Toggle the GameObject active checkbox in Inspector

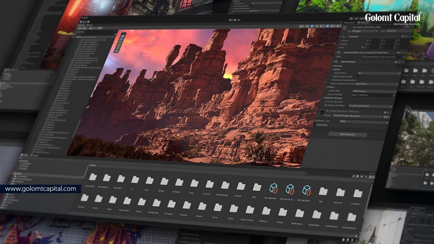(350, 27)
